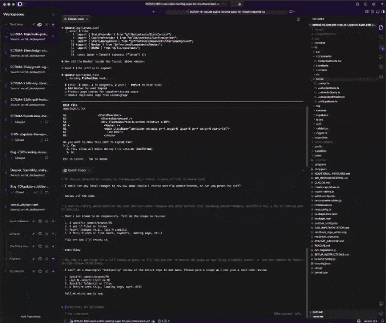Click the screen icon on Bug-73 Merged row
386x323 pixels.
(x=46, y=158)
